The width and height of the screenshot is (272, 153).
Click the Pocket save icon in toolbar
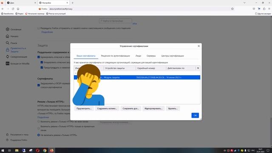254,9
